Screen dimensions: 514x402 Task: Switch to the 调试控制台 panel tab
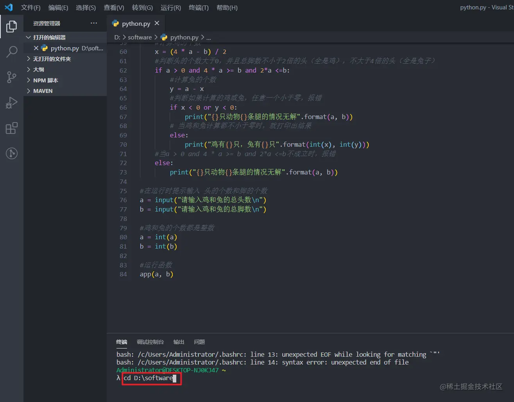coord(150,342)
